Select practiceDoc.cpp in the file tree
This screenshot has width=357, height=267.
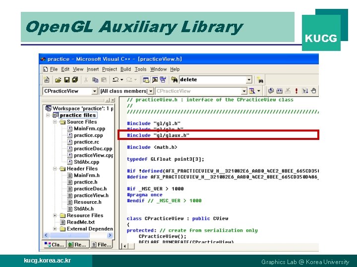(93, 149)
